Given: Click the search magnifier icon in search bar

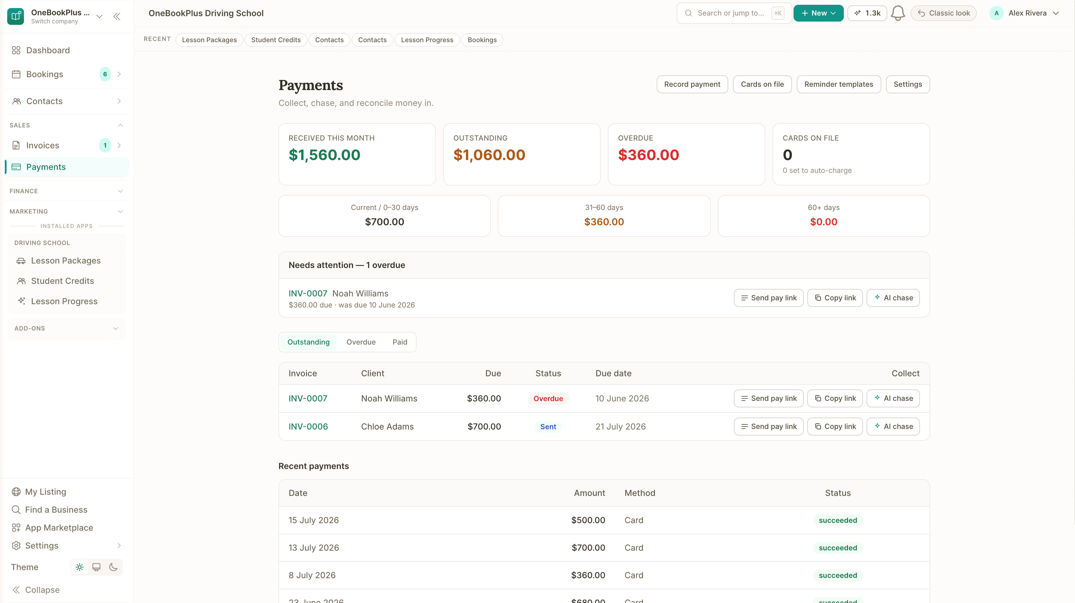Looking at the screenshot, I should [688, 13].
